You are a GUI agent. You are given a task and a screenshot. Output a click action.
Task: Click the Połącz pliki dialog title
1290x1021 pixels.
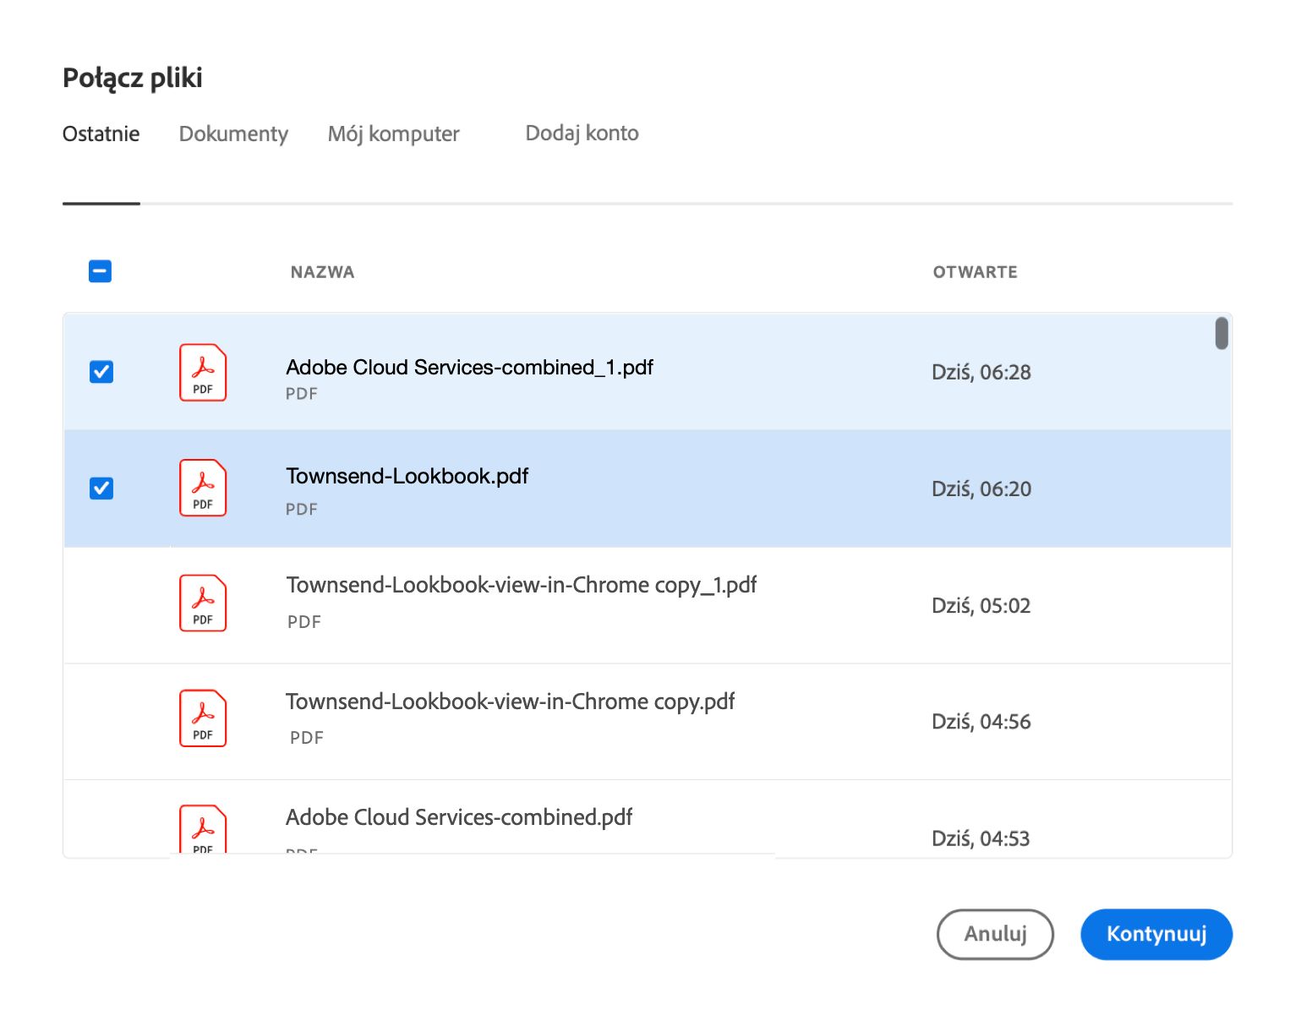[x=133, y=78]
